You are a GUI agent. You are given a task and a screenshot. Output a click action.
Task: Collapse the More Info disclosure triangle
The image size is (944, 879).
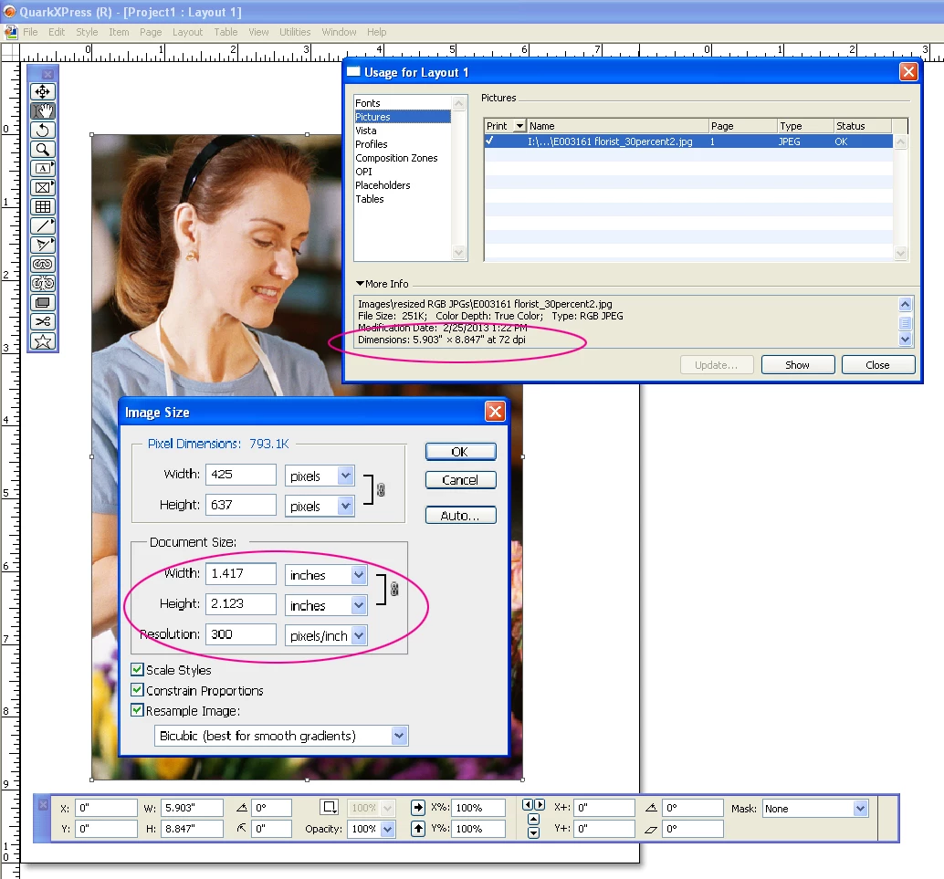[360, 284]
